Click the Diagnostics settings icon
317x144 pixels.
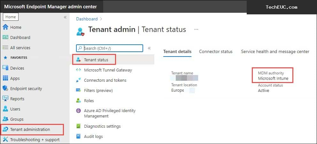pyautogui.click(x=78, y=126)
